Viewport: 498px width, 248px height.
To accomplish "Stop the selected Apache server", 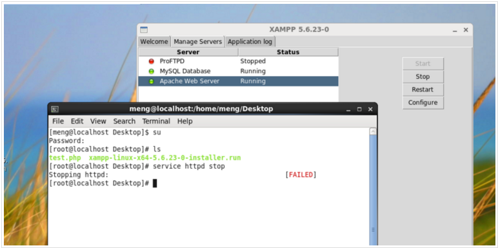I will pyautogui.click(x=423, y=77).
